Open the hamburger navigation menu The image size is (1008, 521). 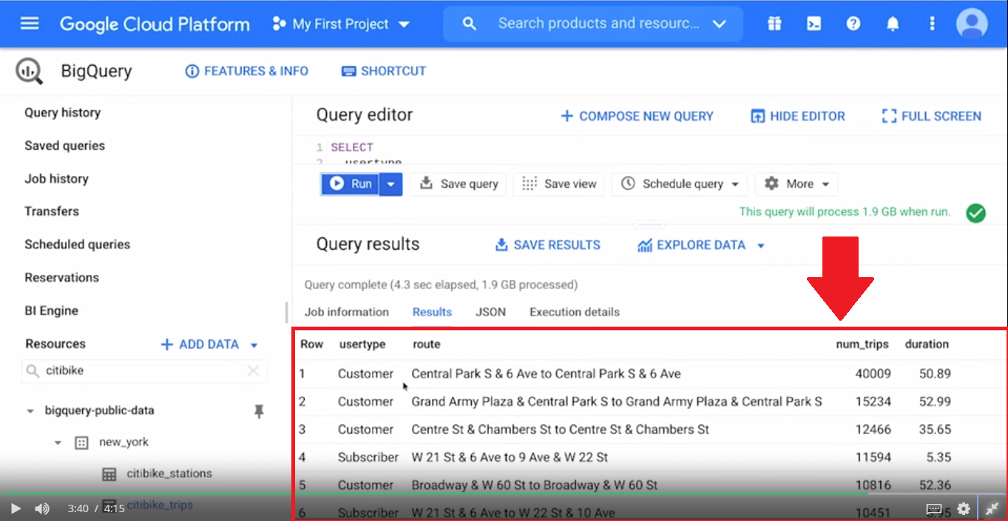click(x=30, y=24)
